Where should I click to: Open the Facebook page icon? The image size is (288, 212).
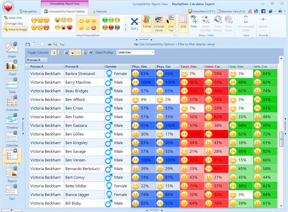[x=263, y=11]
